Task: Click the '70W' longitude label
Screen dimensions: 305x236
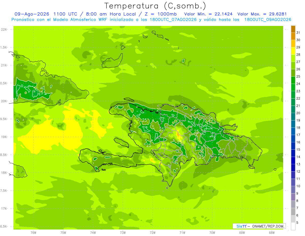Action: (x=212, y=232)
